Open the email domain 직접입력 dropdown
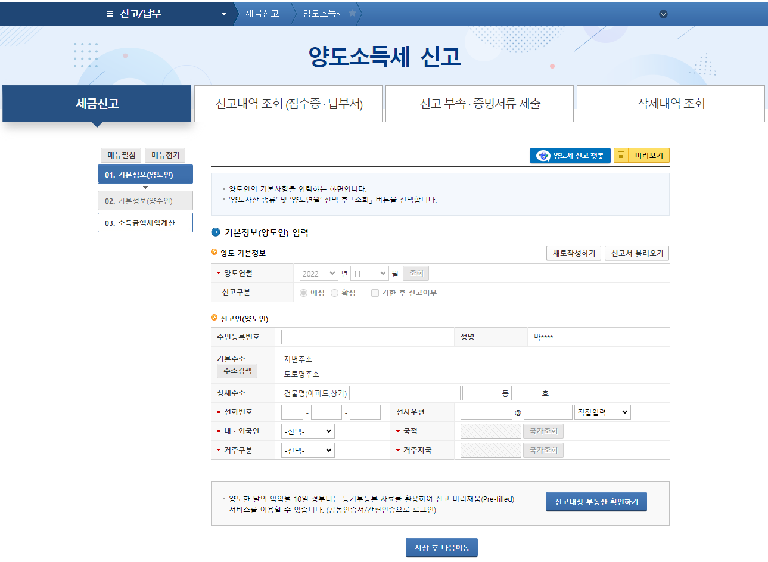Screen dimensions: 768x562 (x=602, y=411)
